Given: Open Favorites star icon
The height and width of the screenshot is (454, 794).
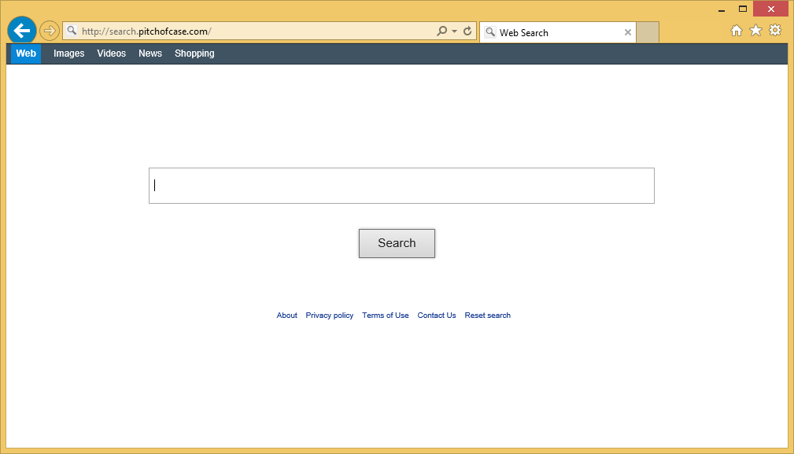Looking at the screenshot, I should coord(755,31).
